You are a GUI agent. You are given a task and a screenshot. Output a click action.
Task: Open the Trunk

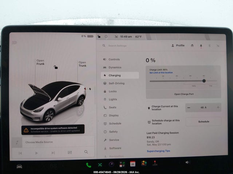tap(82, 64)
